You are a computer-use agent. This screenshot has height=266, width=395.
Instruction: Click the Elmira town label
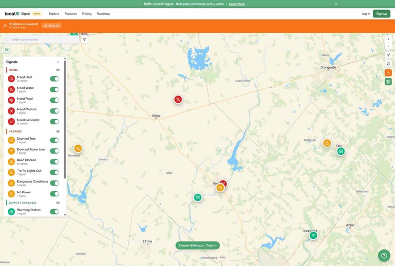[147, 241]
